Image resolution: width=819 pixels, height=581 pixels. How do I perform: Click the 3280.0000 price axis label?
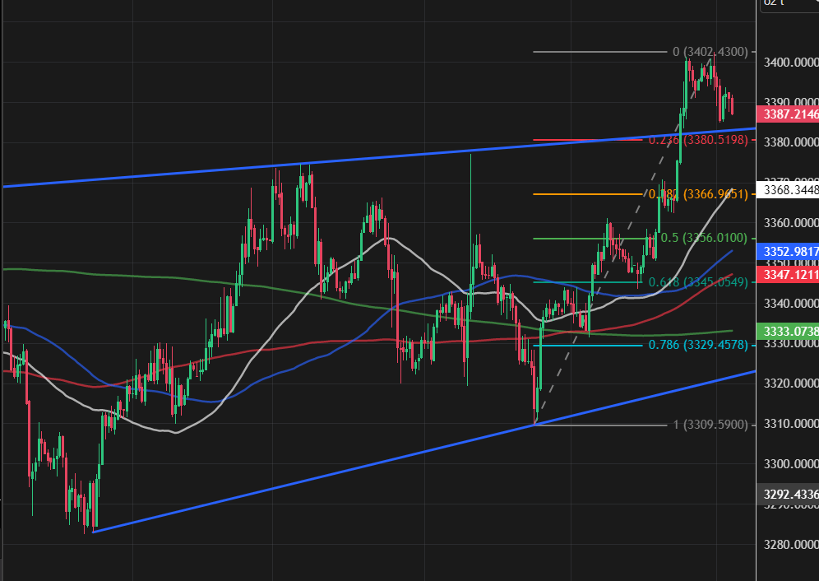(x=791, y=545)
